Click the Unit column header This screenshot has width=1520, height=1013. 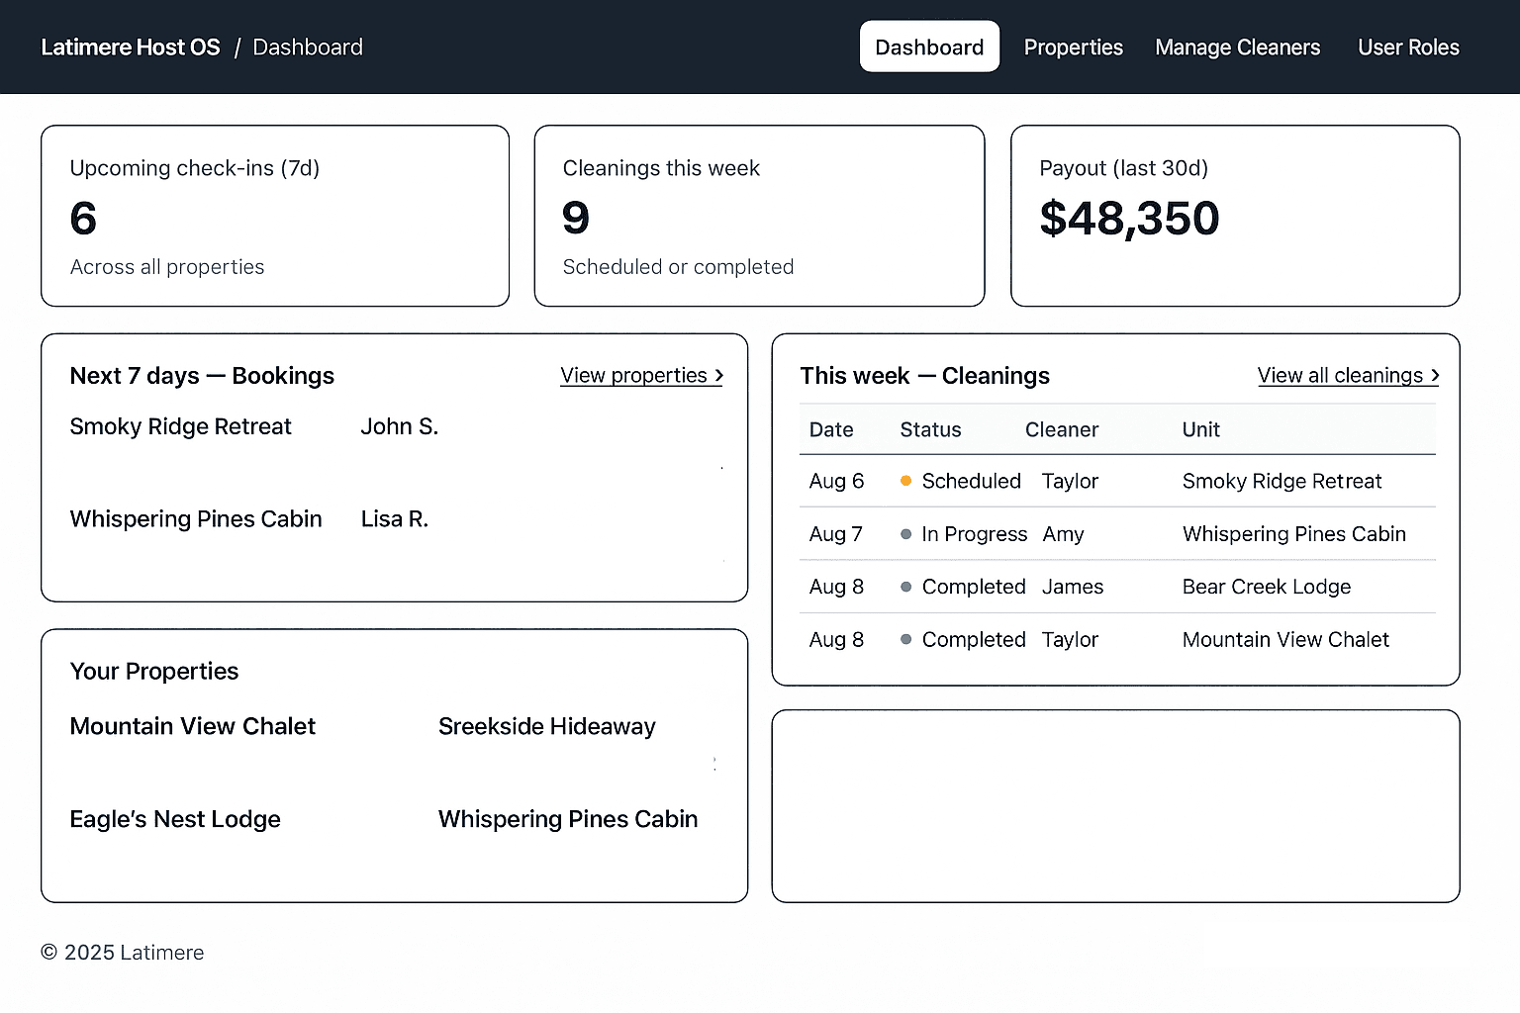coord(1200,429)
